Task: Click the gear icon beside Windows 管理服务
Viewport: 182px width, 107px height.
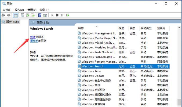Action: (79, 104)
